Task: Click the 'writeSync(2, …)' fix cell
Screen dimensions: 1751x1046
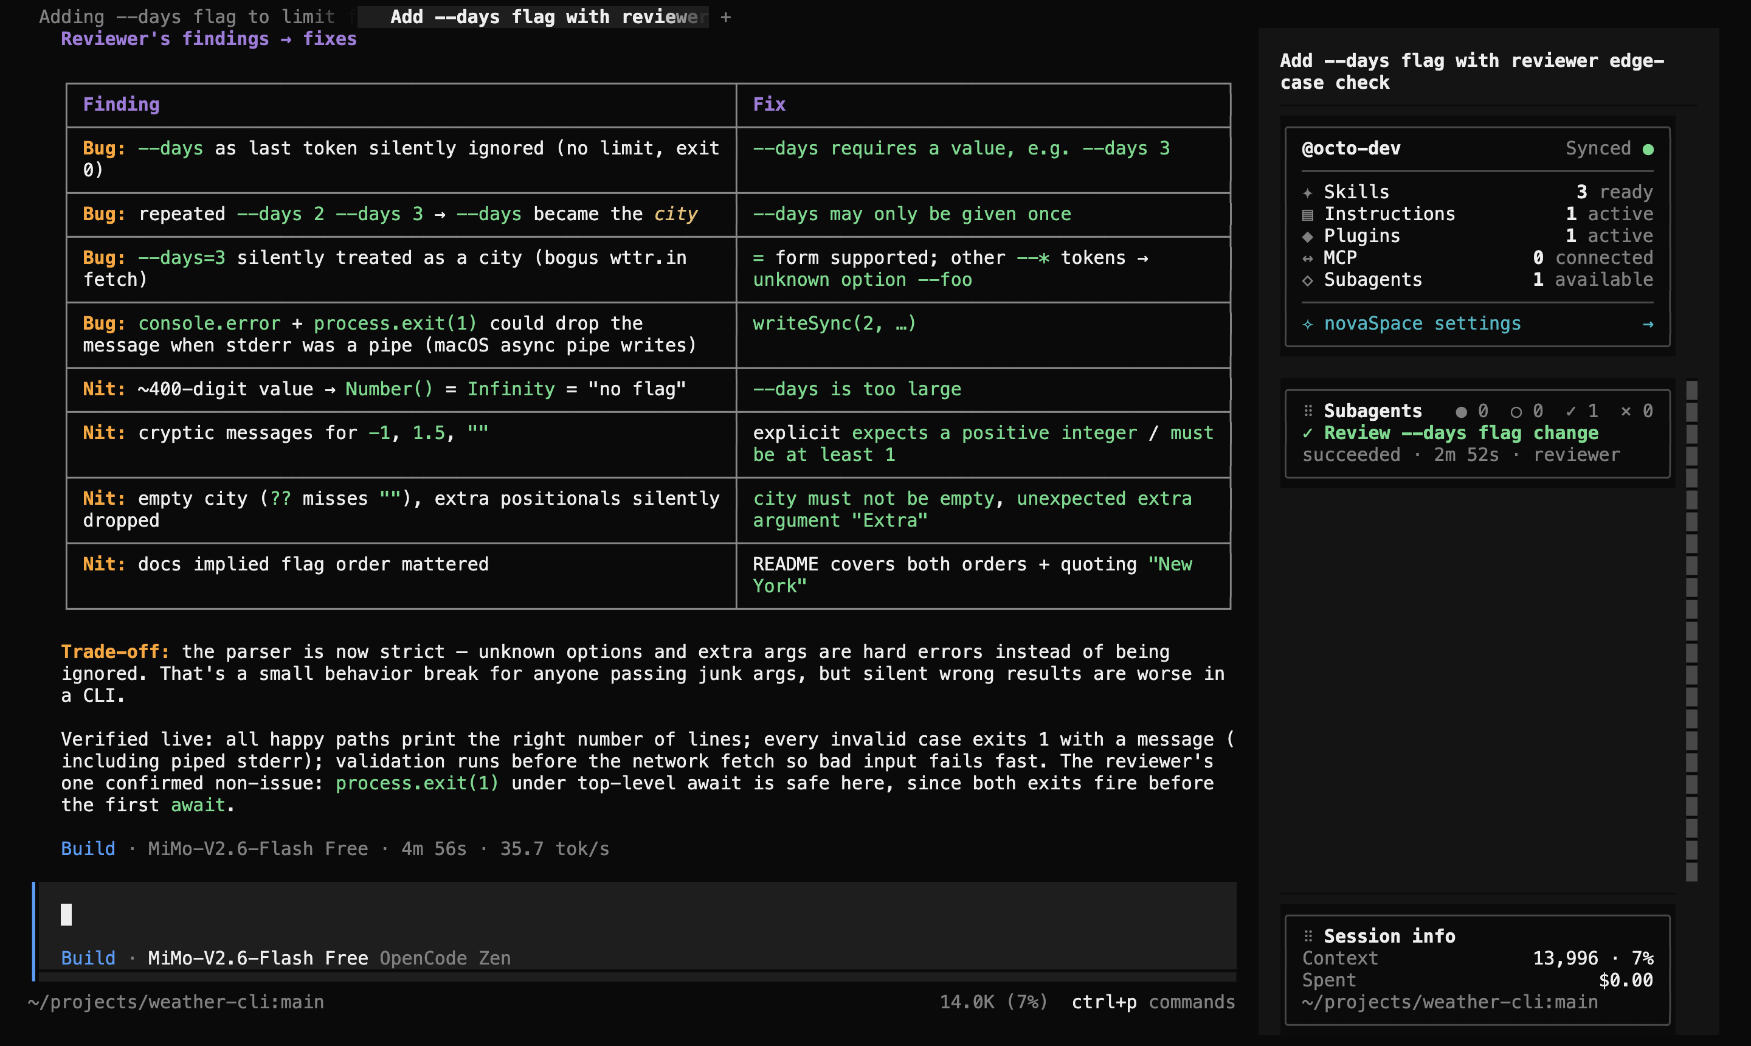Action: tap(834, 324)
